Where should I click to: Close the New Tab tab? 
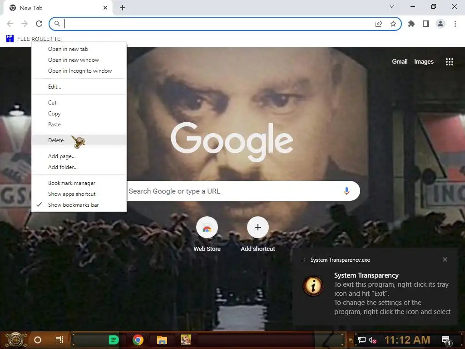point(105,8)
